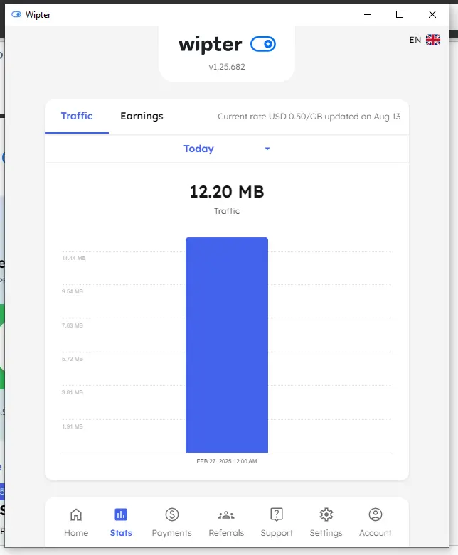Click the UK flag language icon

[x=433, y=40]
